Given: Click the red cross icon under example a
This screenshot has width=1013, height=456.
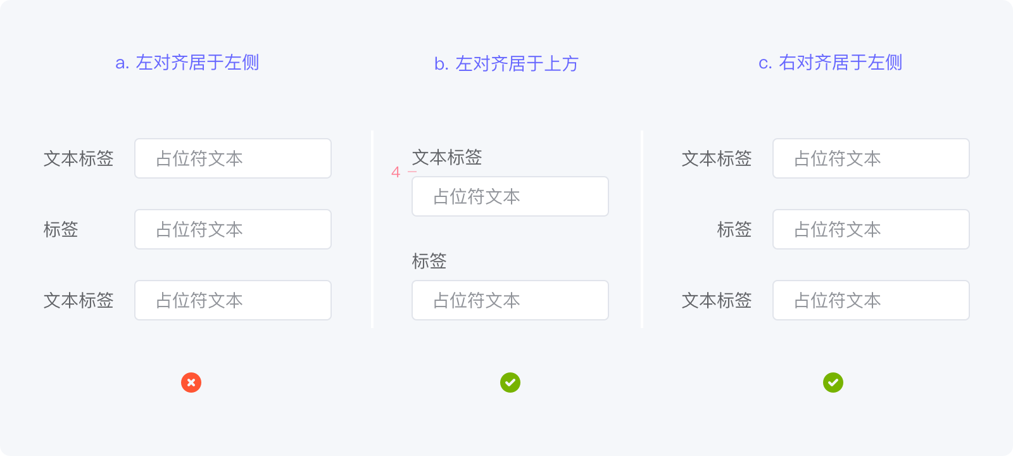Looking at the screenshot, I should click(191, 383).
